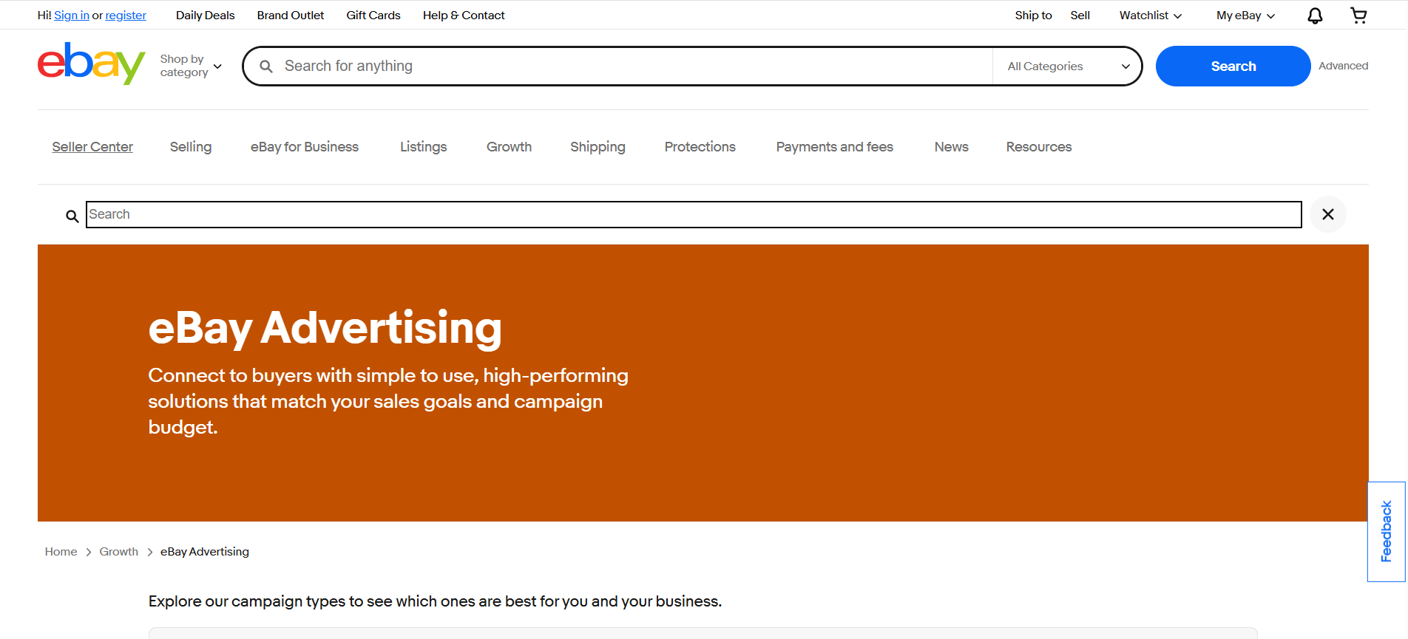Image resolution: width=1408 pixels, height=639 pixels.
Task: Expand the My eBay menu
Action: coord(1245,16)
